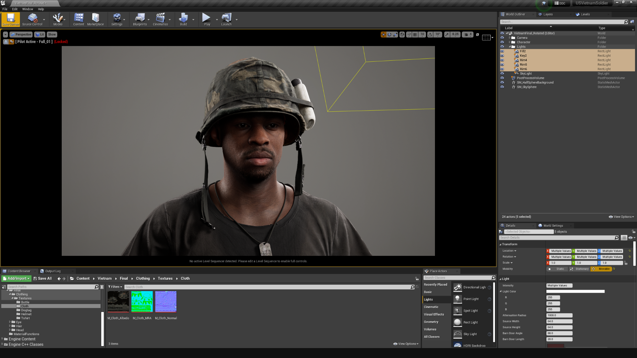Set mobility to Stationary
The width and height of the screenshot is (637, 358).
579,269
